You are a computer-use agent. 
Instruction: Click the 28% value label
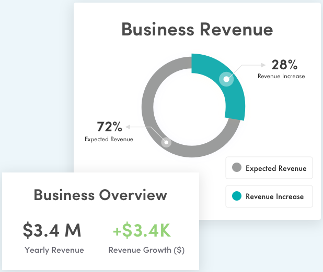click(x=284, y=65)
